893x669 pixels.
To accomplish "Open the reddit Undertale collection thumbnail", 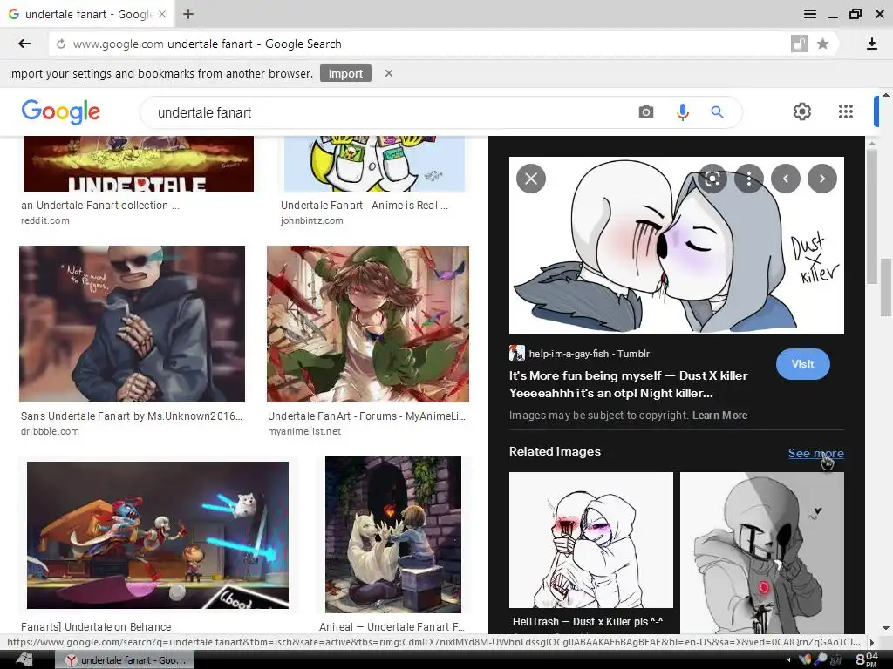I will [139, 164].
